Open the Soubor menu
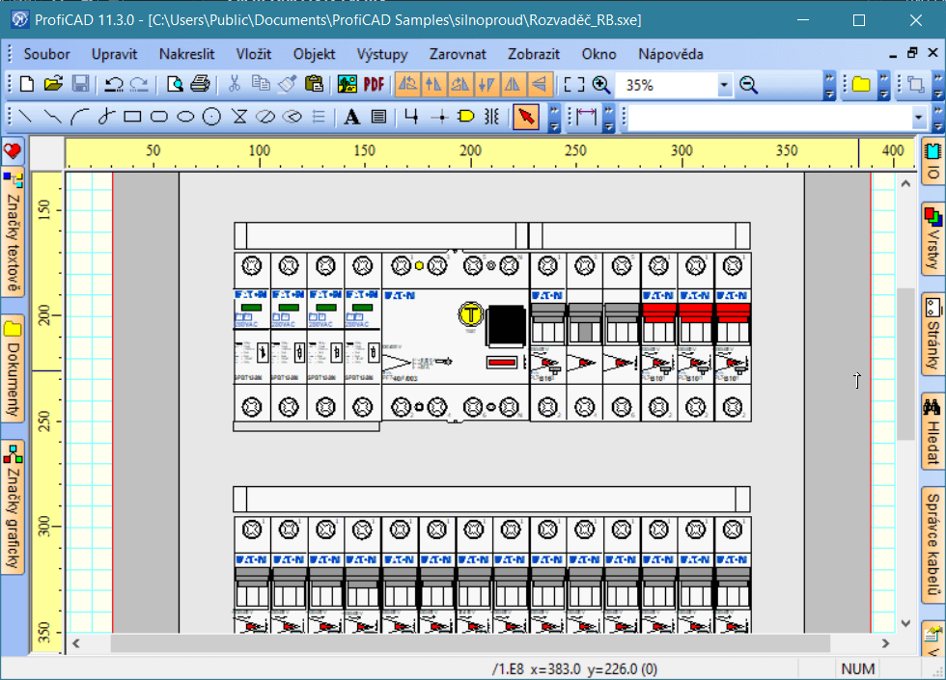This screenshot has height=680, width=946. point(46,54)
